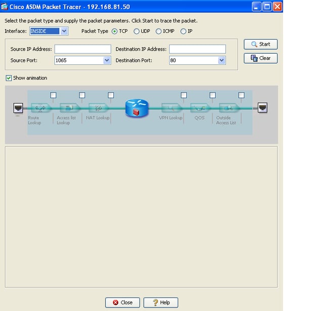Click the NAT Lookup stage icon
The height and width of the screenshot is (311, 324).
(98, 108)
